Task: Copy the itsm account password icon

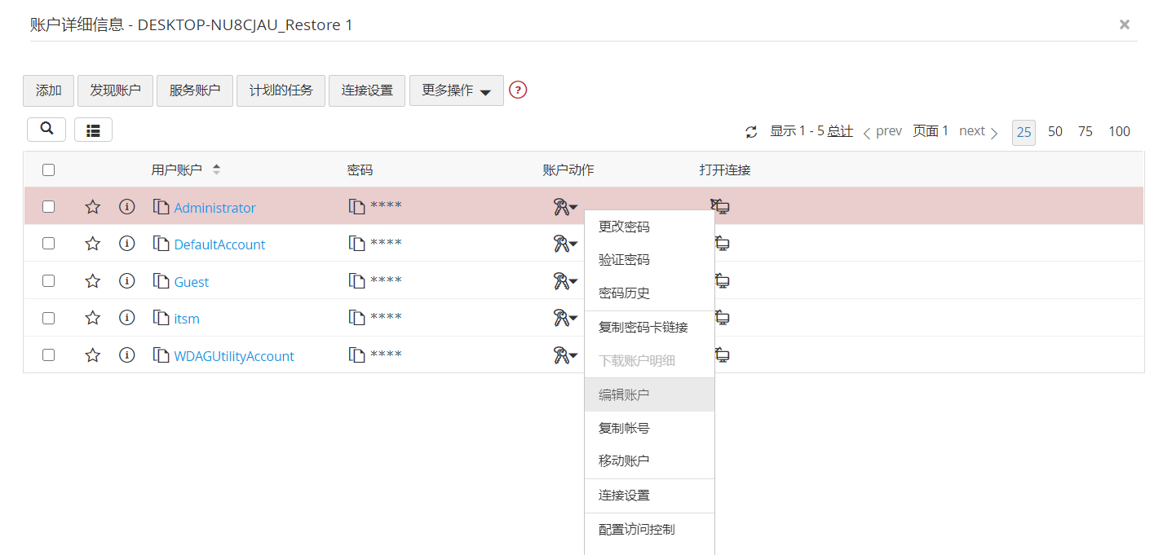Action: (x=356, y=318)
